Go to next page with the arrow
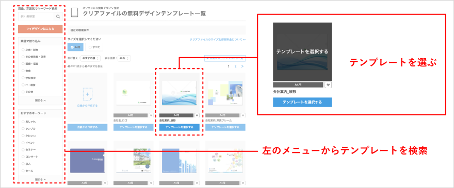 pos(242,66)
